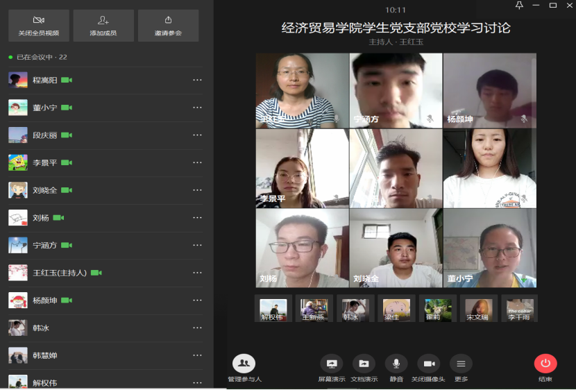Viewport: 576px width, 390px height.
Task: Click the camera icon beside 杨颜坤 in list
Action: (x=67, y=300)
